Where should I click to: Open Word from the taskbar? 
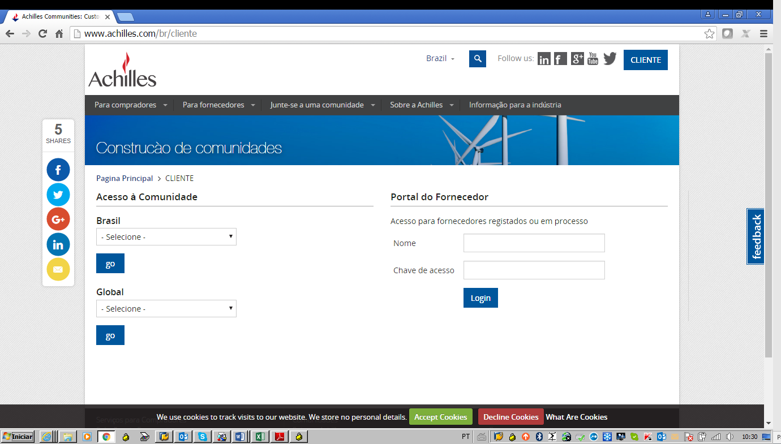pyautogui.click(x=239, y=437)
